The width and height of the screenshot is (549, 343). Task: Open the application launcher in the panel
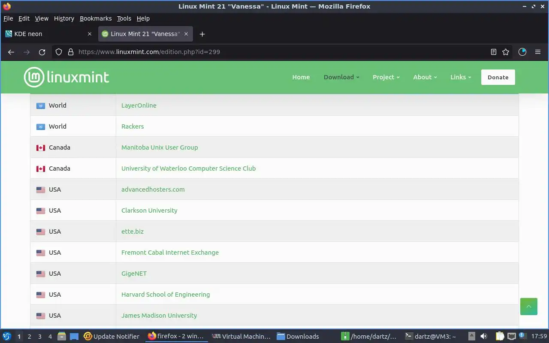(x=7, y=337)
